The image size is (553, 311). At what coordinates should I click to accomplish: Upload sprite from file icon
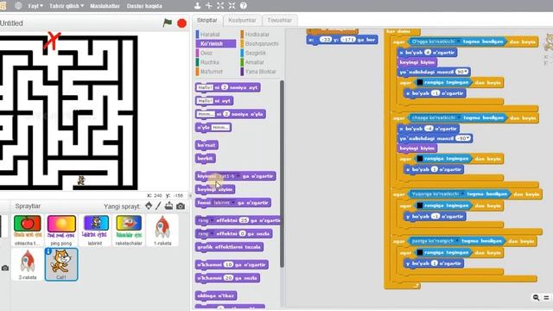(x=169, y=206)
